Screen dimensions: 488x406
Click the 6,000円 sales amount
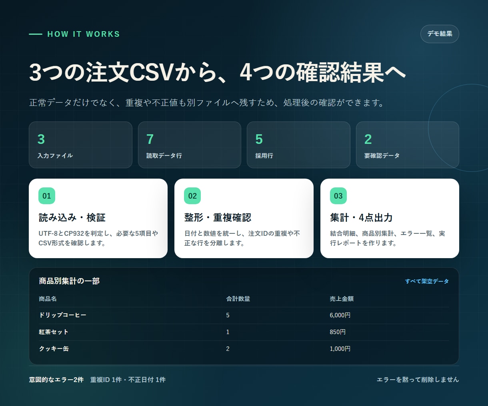[340, 315]
